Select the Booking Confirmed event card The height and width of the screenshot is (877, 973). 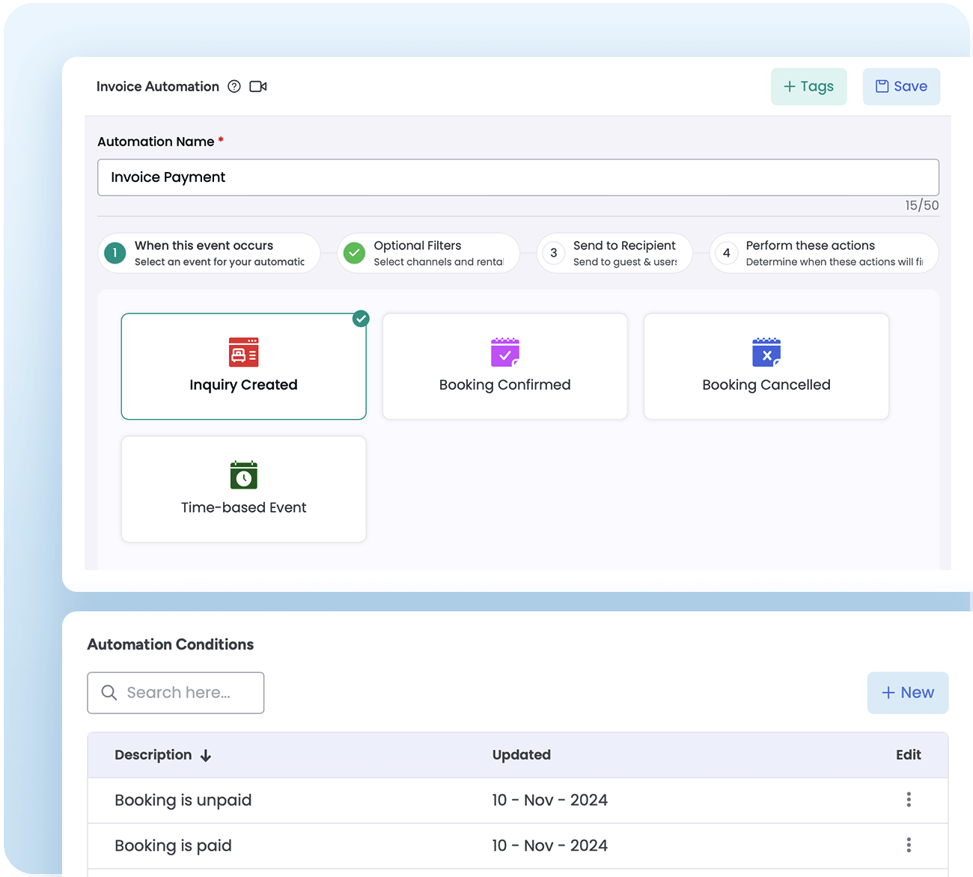point(504,367)
